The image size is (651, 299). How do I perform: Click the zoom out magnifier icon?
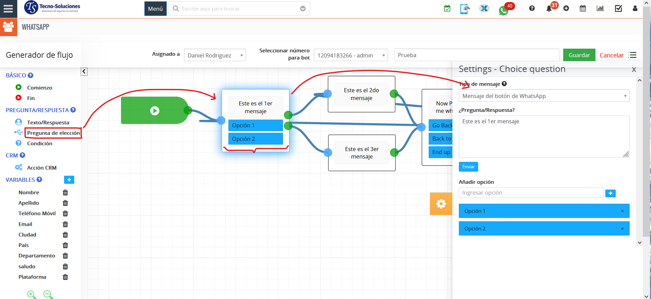[48, 295]
